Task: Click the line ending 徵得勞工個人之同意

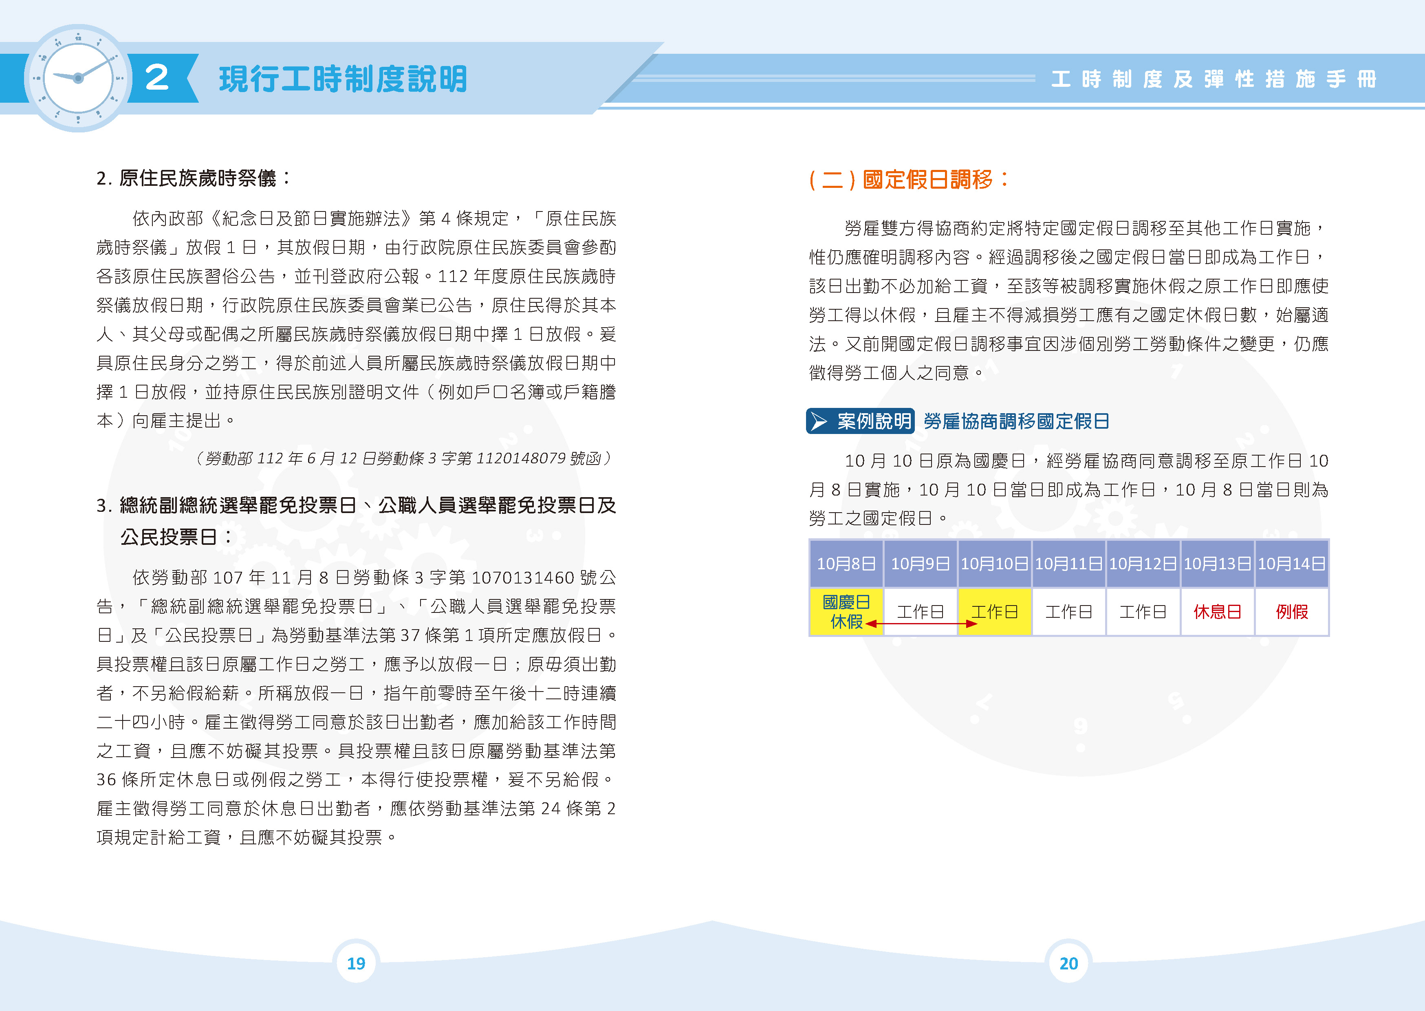Action: point(896,373)
